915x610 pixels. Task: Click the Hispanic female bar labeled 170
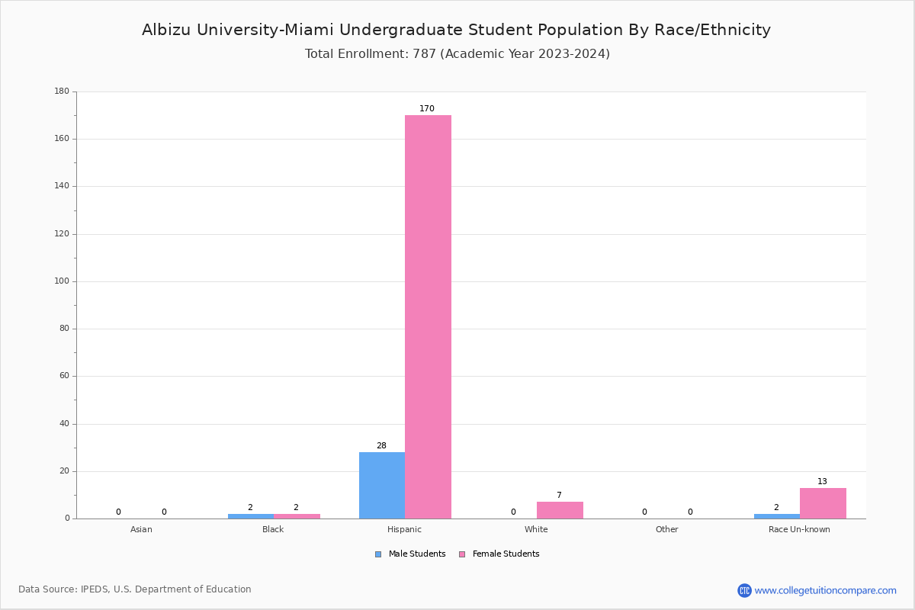(428, 316)
